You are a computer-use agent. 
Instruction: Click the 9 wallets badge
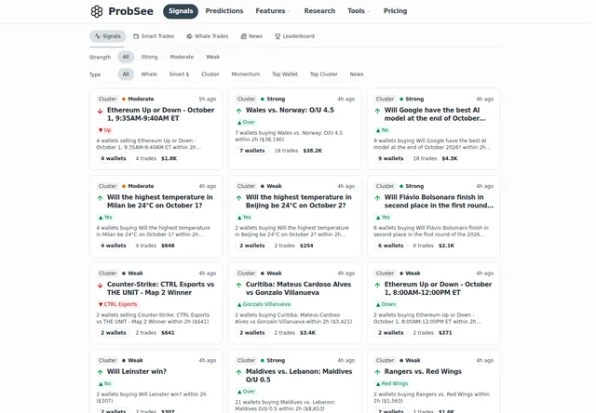coord(391,159)
